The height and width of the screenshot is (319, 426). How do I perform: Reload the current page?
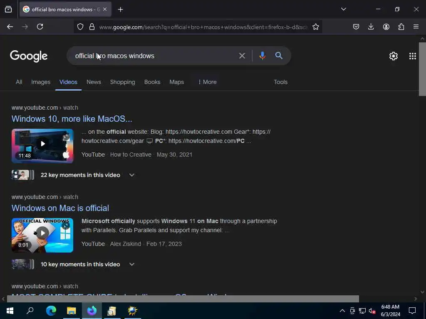coord(40,27)
